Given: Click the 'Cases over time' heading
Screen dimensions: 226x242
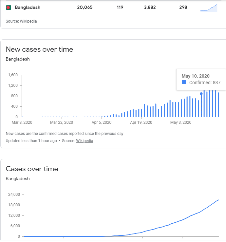Looking at the screenshot, I should point(32,169).
